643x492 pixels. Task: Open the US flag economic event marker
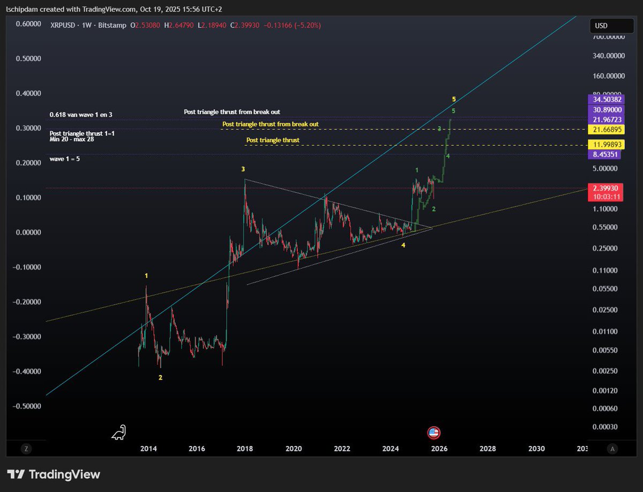pos(433,433)
